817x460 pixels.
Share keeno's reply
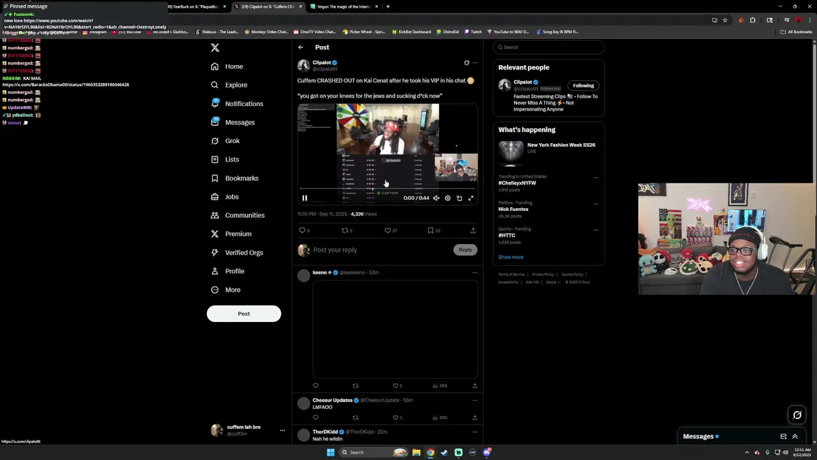pyautogui.click(x=475, y=386)
